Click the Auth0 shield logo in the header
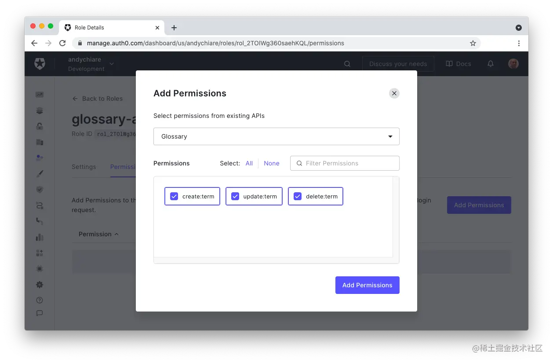 click(40, 63)
